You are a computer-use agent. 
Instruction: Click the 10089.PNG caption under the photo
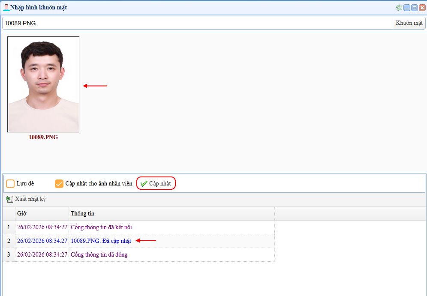pyautogui.click(x=43, y=138)
